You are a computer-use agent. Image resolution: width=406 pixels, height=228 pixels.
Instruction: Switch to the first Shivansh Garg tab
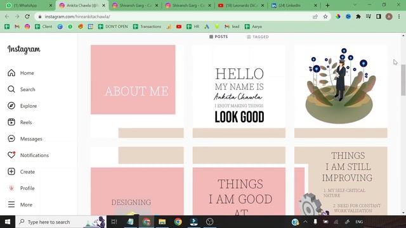[134, 6]
